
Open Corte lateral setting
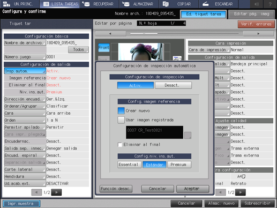tap(25, 169)
